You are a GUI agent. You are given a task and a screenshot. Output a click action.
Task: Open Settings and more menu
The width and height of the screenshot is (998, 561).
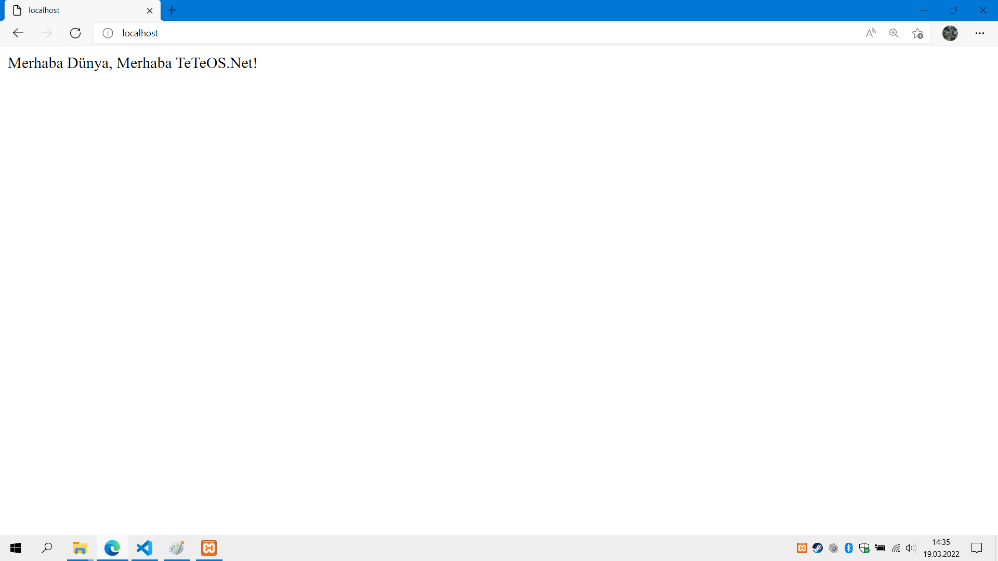pyautogui.click(x=980, y=33)
